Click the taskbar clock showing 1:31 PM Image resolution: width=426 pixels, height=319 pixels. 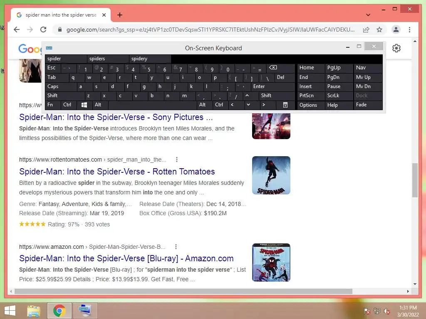coord(408,311)
